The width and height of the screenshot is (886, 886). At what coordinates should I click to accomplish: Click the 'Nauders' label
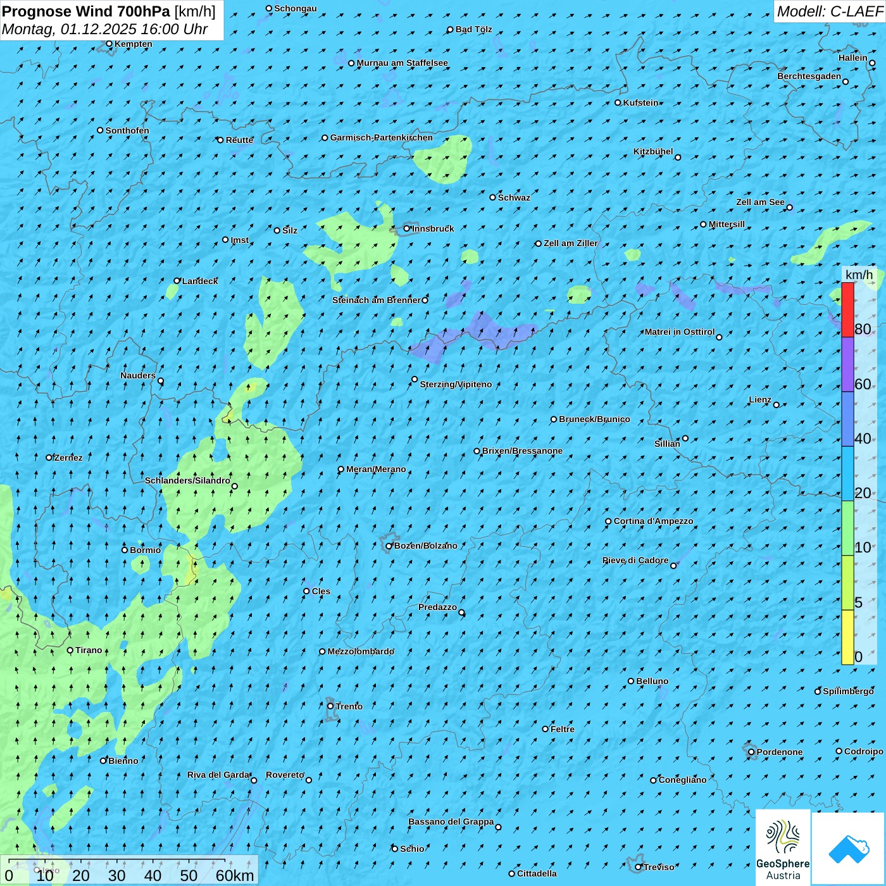click(138, 376)
